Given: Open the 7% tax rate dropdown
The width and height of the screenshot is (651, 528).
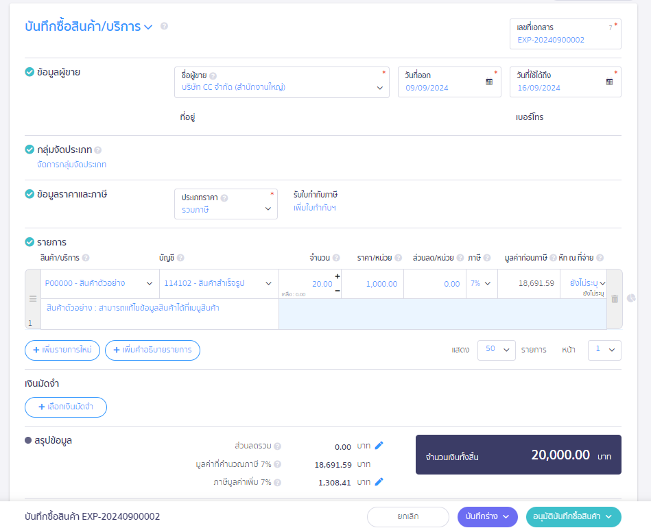Looking at the screenshot, I should click(x=482, y=283).
